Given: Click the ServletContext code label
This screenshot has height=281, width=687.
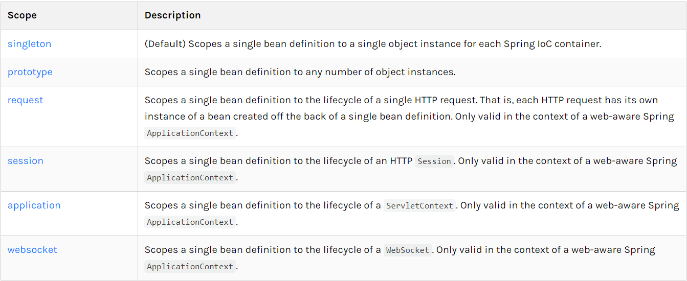Looking at the screenshot, I should tap(419, 206).
